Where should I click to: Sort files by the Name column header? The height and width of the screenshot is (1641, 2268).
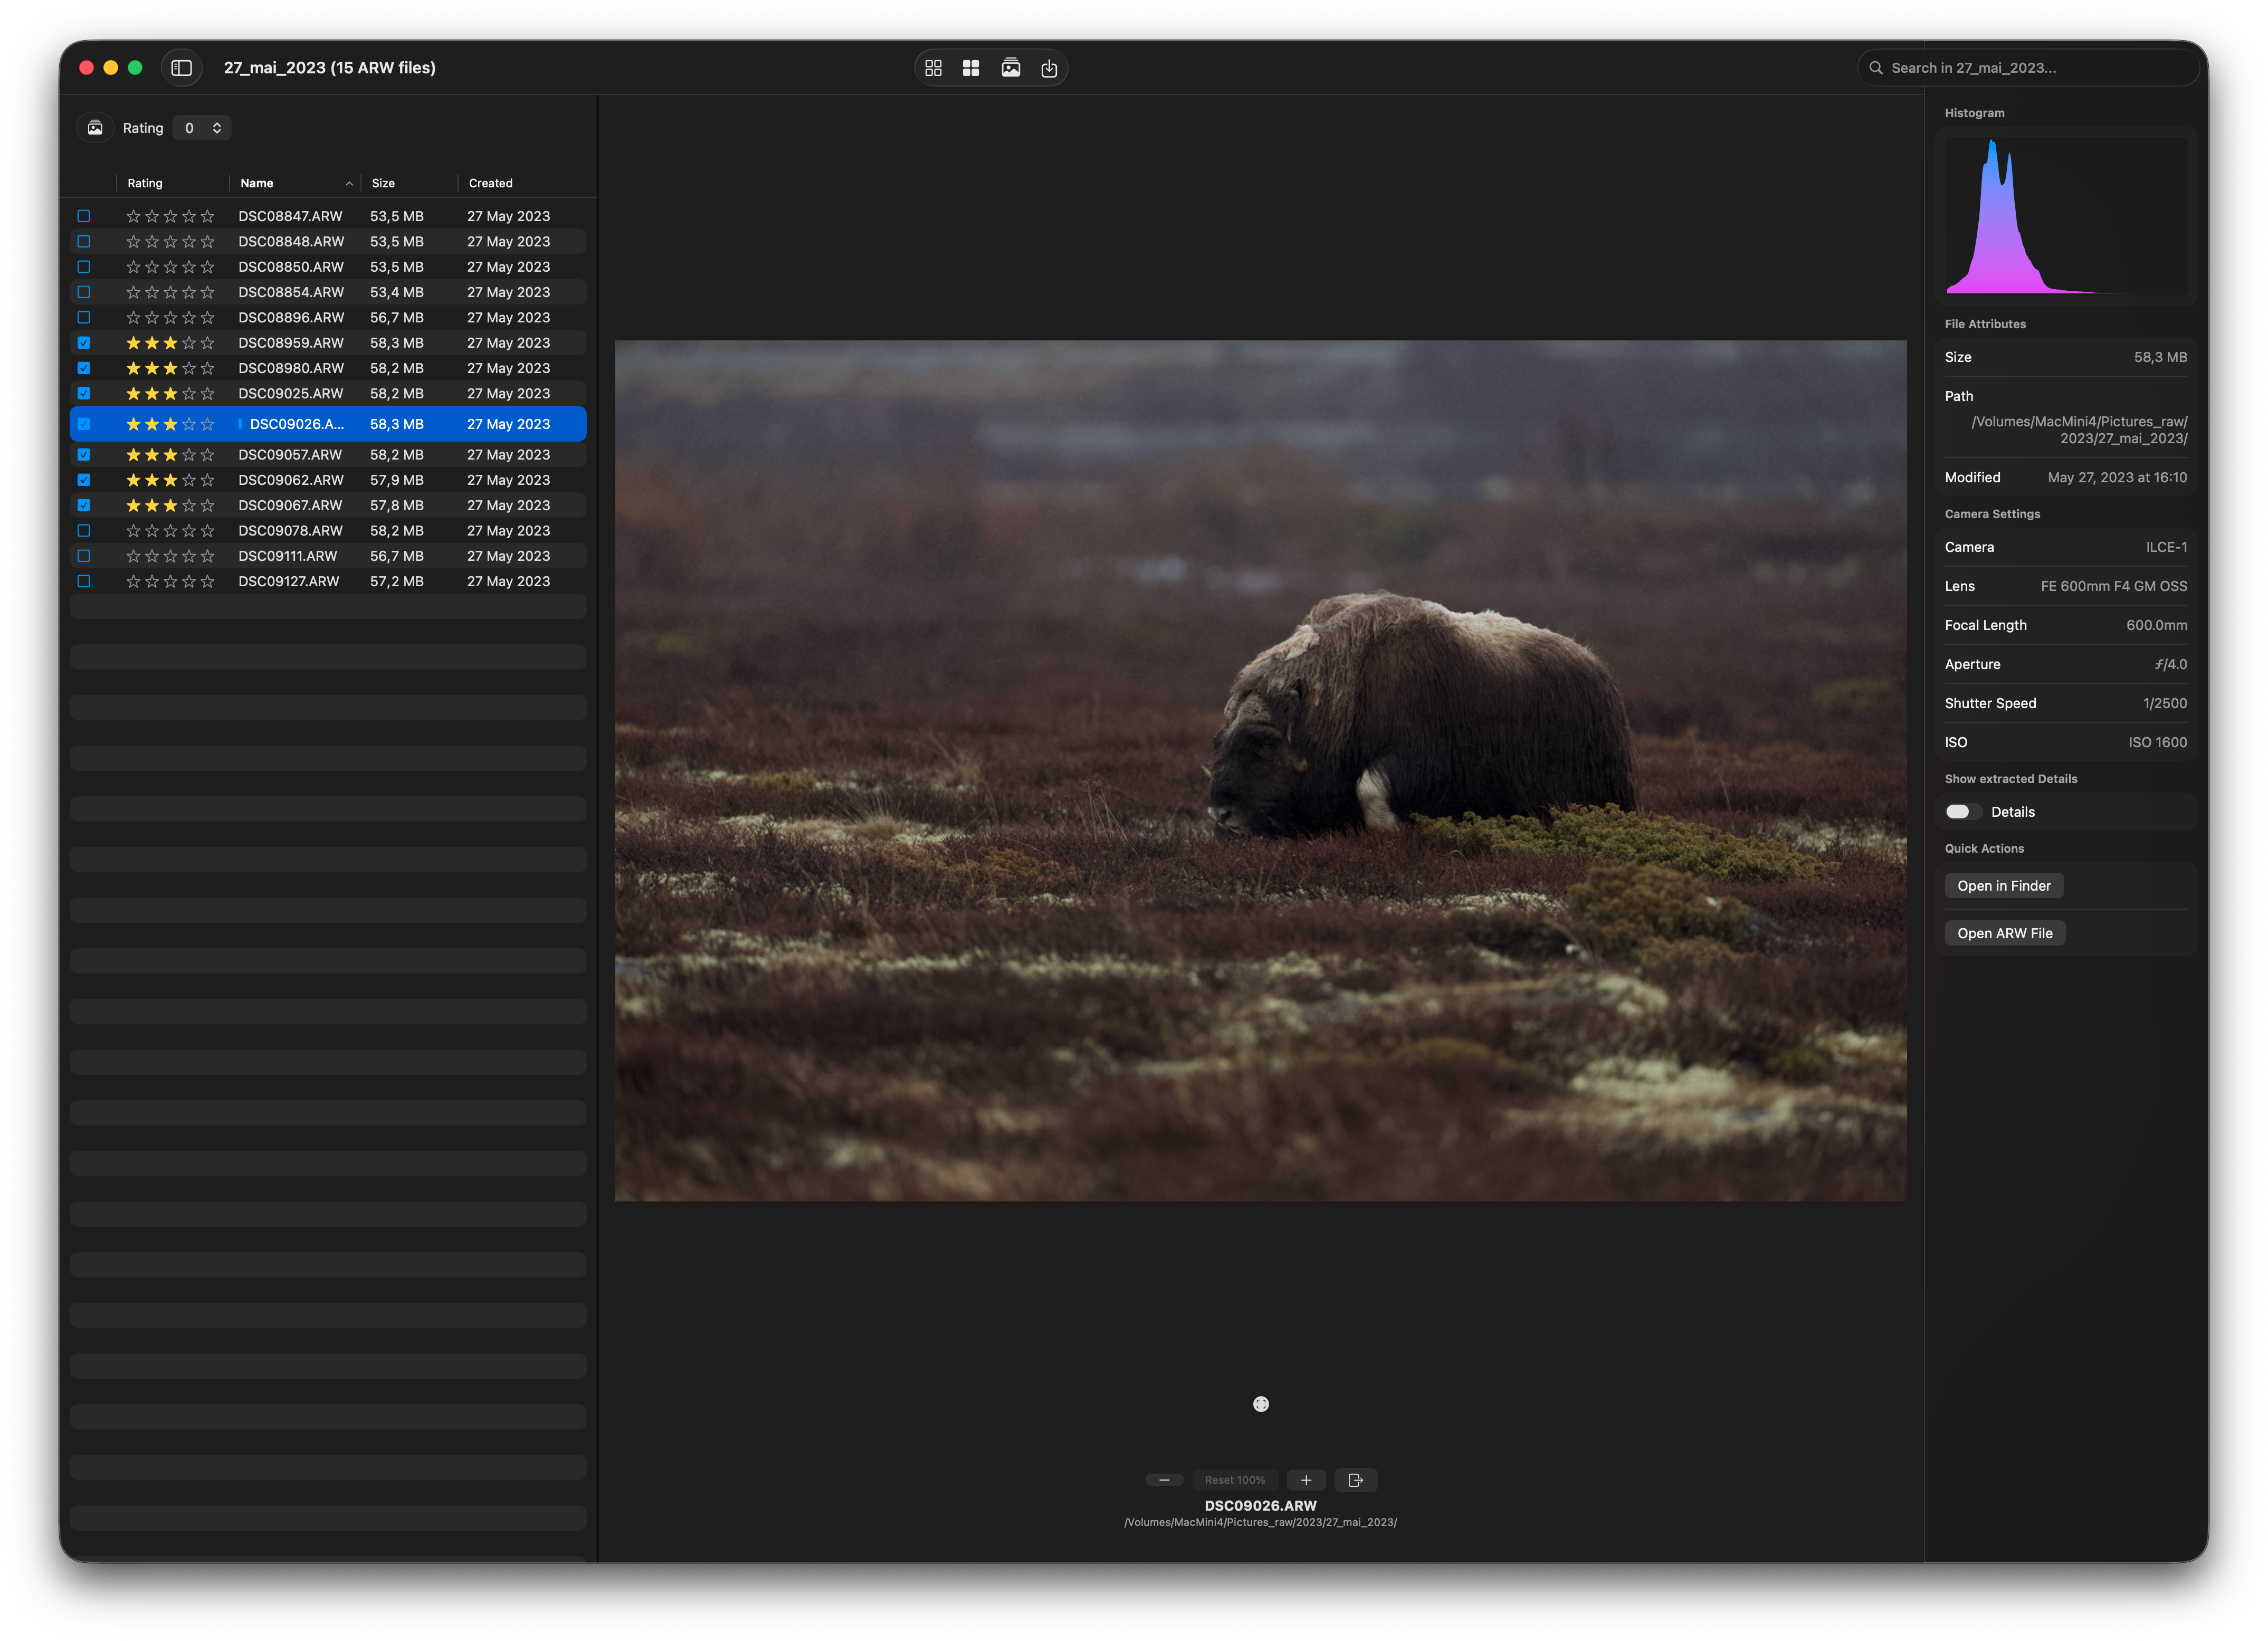point(257,183)
